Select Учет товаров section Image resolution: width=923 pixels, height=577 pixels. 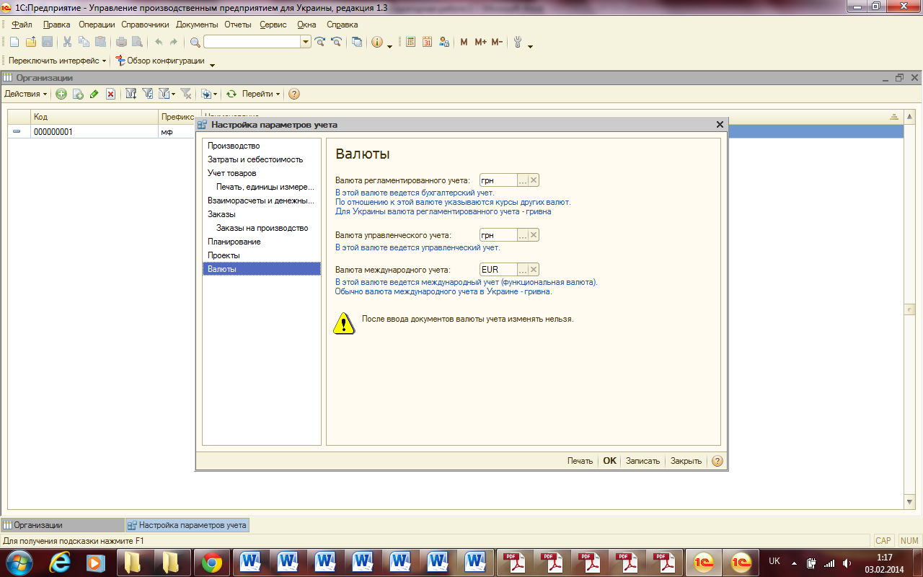tap(262, 173)
